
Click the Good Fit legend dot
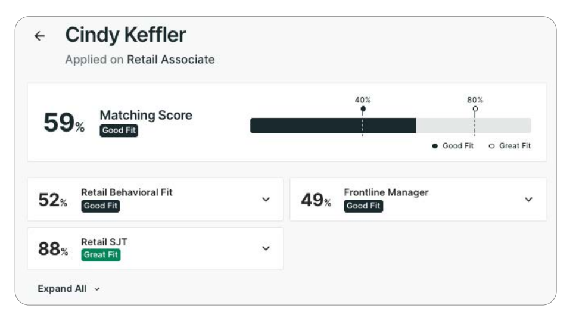click(x=435, y=146)
